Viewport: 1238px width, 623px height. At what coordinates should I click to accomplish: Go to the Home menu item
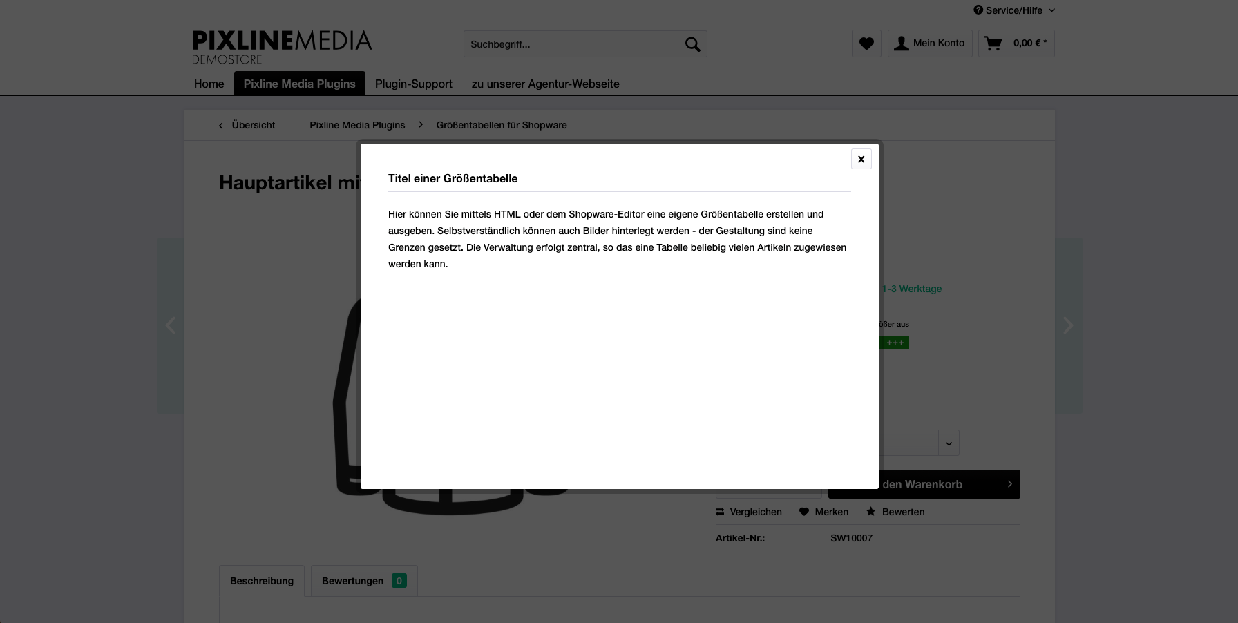(209, 84)
